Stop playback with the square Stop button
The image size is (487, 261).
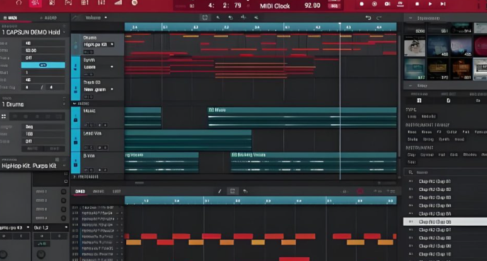coord(417,4)
